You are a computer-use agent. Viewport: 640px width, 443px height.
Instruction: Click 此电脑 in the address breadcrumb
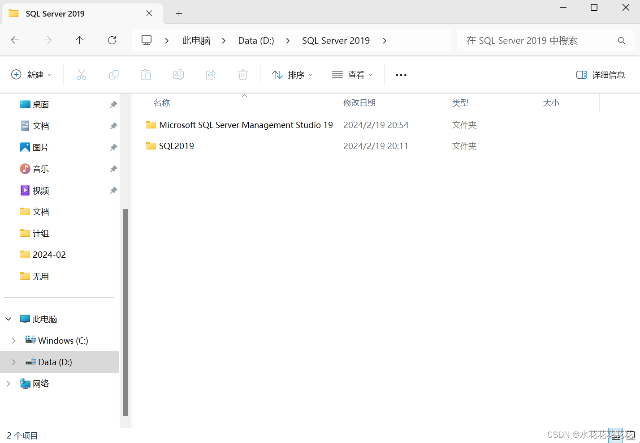click(196, 41)
